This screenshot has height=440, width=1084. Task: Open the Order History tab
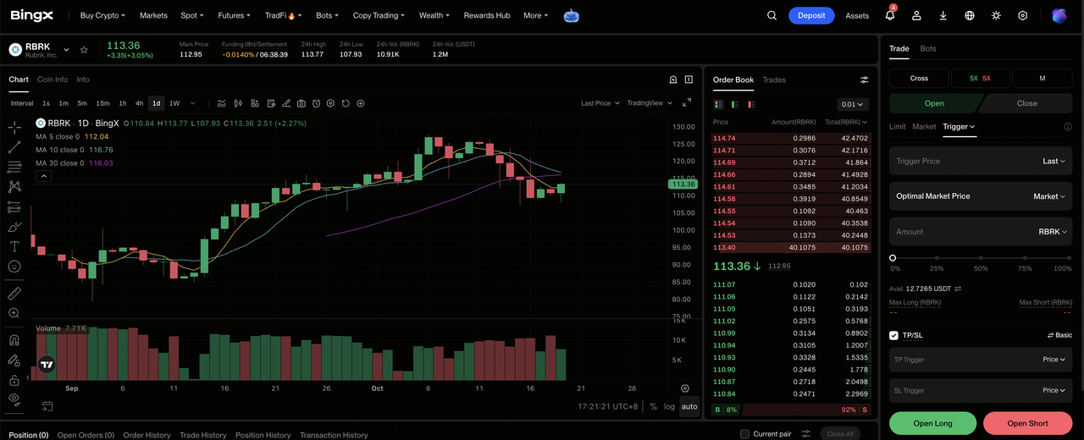[x=147, y=435]
